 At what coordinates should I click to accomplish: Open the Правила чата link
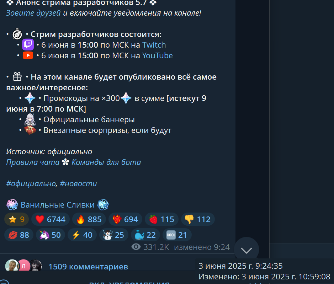point(33,162)
